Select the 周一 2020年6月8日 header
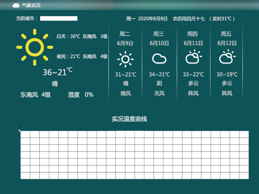This screenshot has width=259, height=194. (147, 19)
